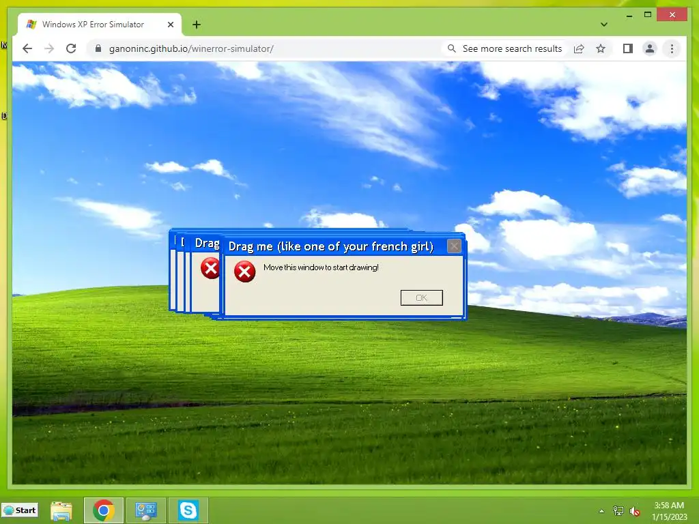Open the Chrome profile menu
This screenshot has width=699, height=524.
[650, 48]
